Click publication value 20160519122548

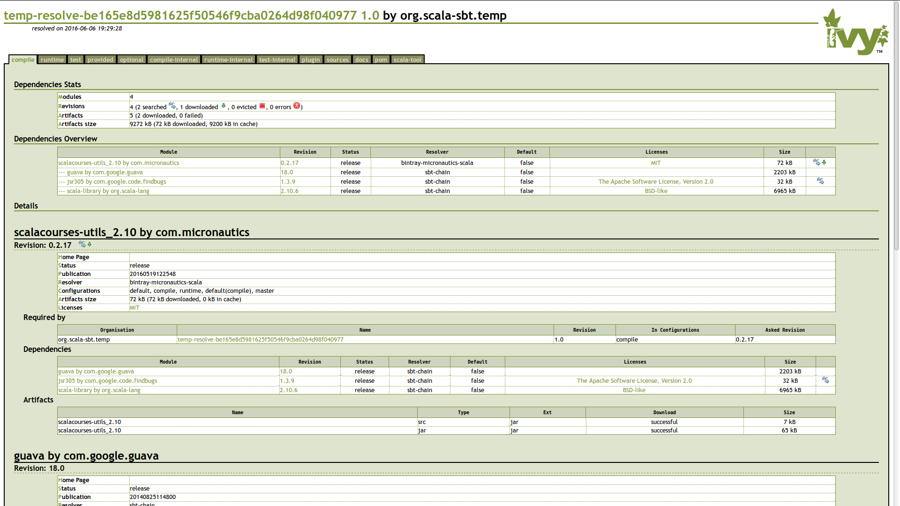153,274
